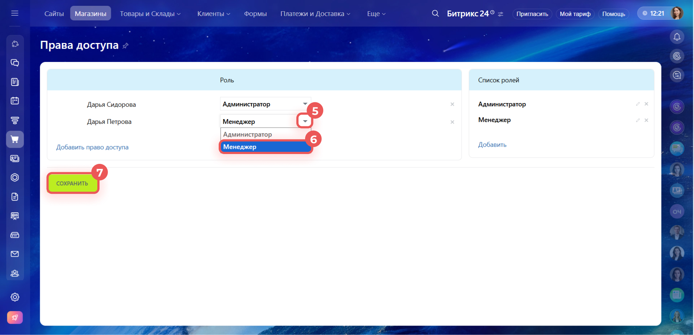Click Добавить право доступа link
This screenshot has width=694, height=335.
pos(92,147)
